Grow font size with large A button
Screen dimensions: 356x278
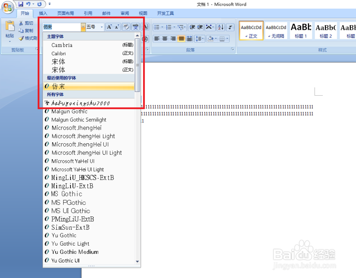point(109,27)
